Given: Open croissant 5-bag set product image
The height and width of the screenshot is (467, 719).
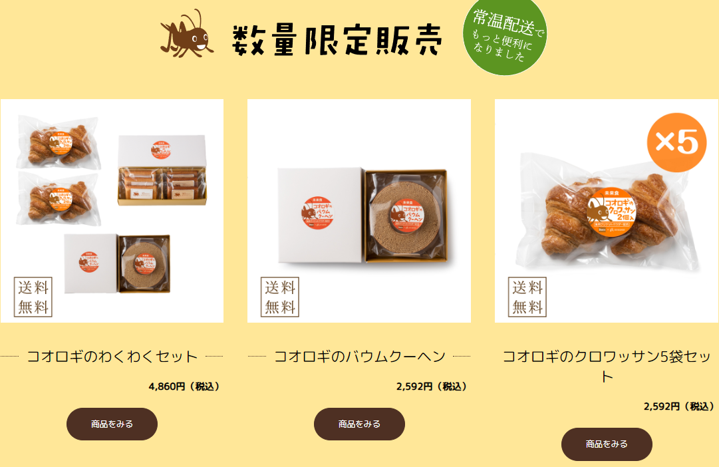Looking at the screenshot, I should [x=607, y=211].
